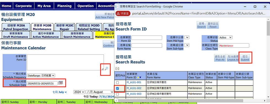Click the Class Type Maintenance field
Viewport: 270px width, 104px height.
[234, 46]
